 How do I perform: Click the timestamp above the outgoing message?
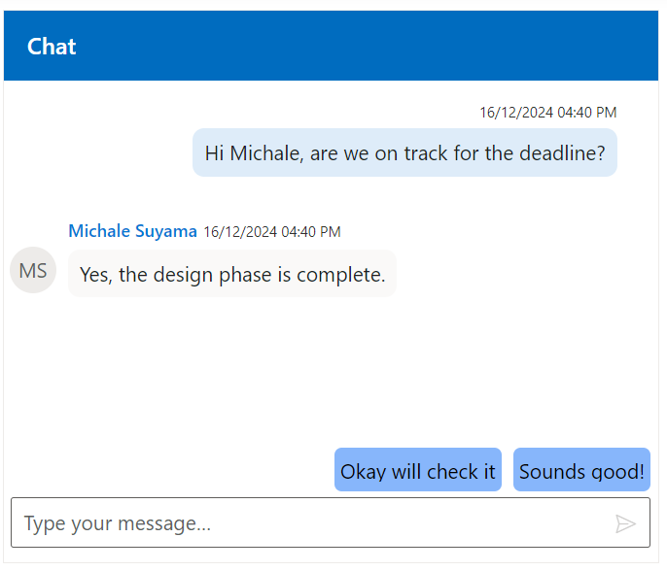pos(547,113)
